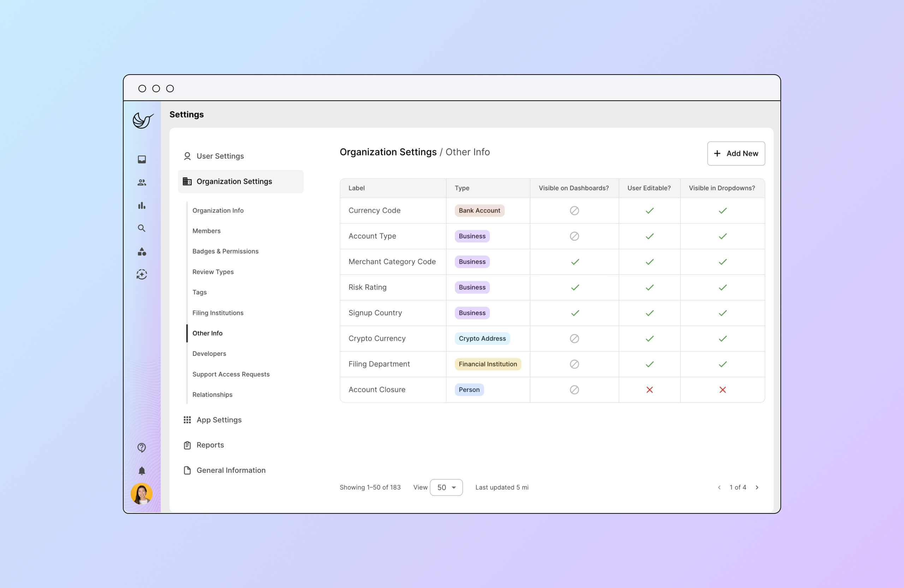Expand the App Settings section
The image size is (904, 588).
[x=219, y=419]
